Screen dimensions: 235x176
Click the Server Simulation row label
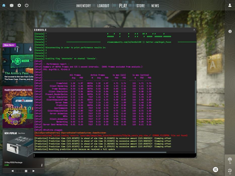coord(58,97)
